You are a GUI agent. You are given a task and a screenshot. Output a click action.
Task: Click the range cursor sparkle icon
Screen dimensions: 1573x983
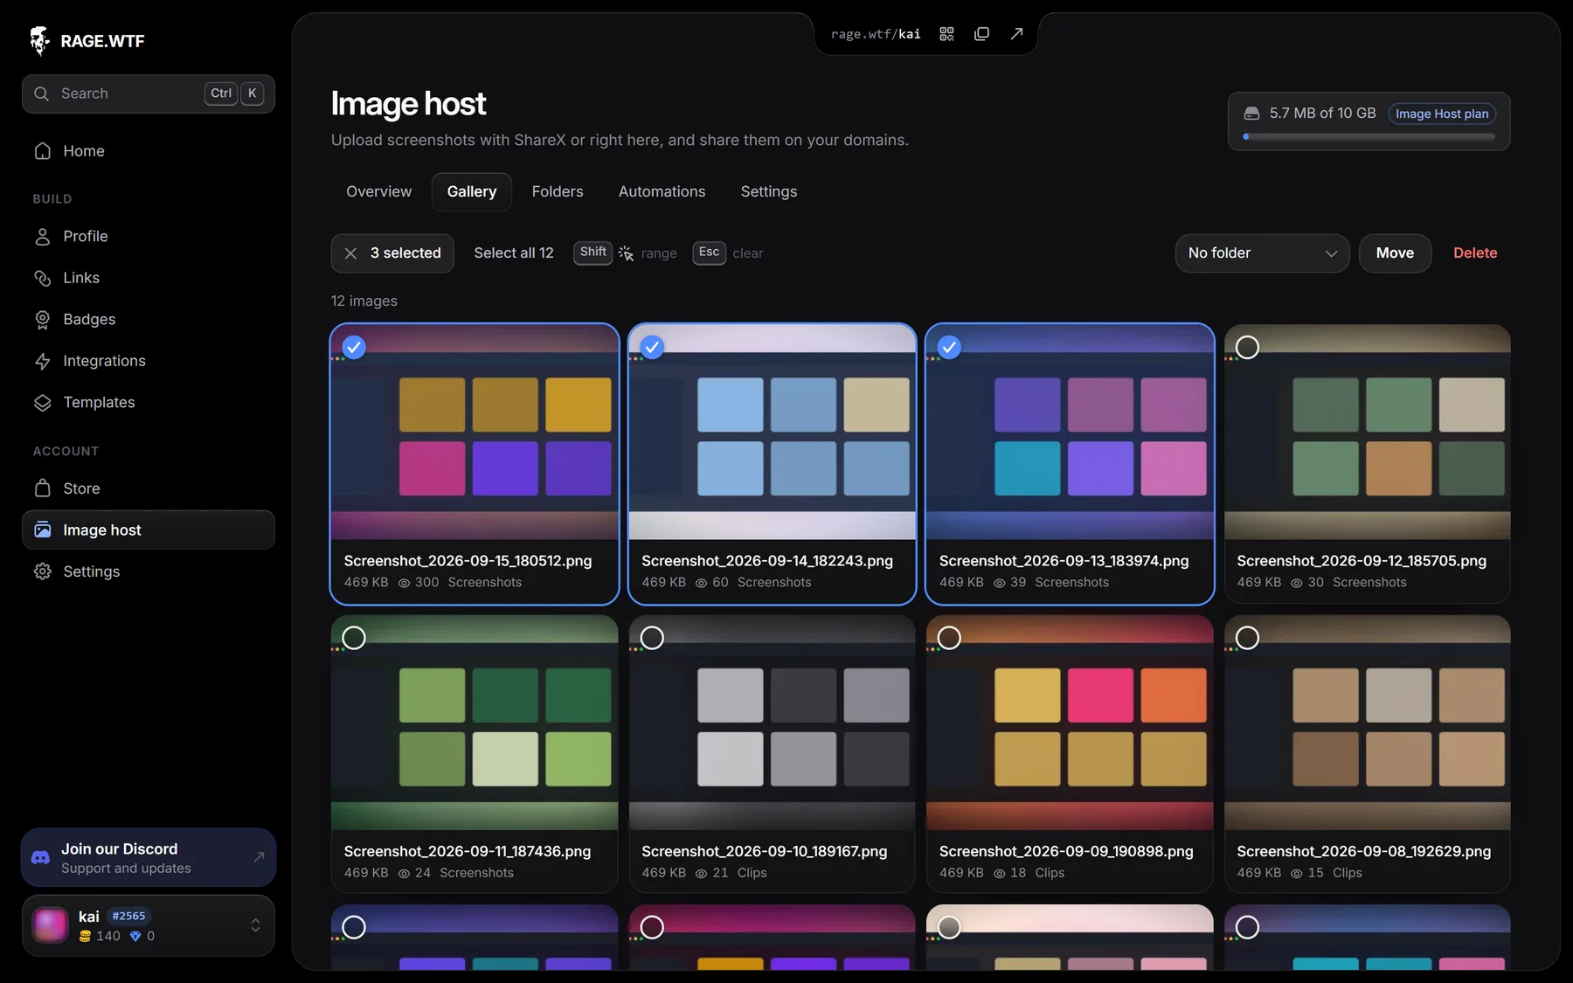(626, 253)
